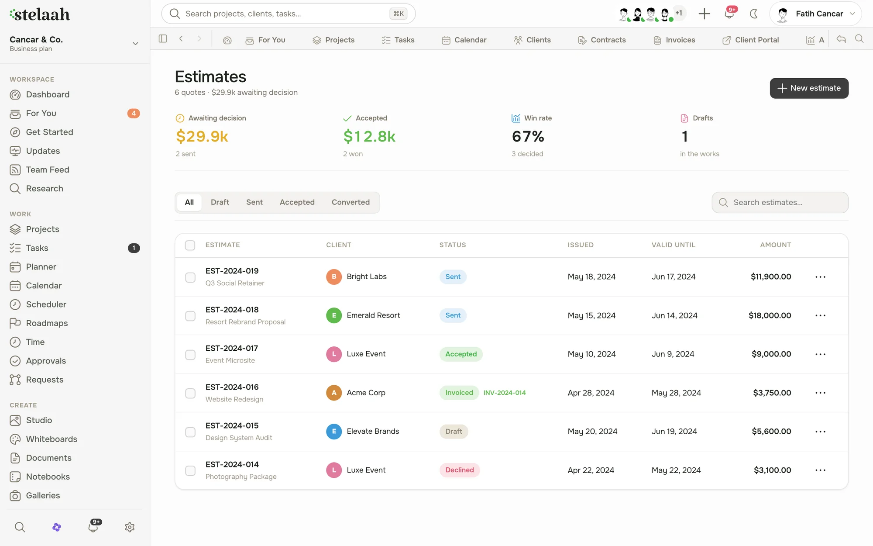Select checkbox for EST-2024-018

190,315
